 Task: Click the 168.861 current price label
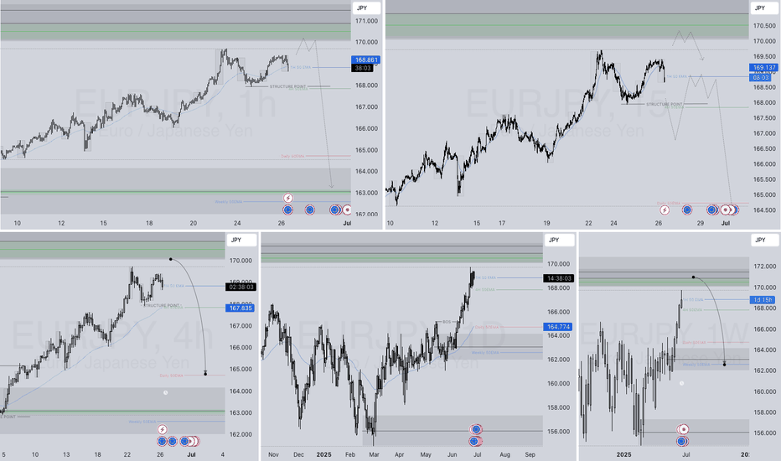(366, 60)
